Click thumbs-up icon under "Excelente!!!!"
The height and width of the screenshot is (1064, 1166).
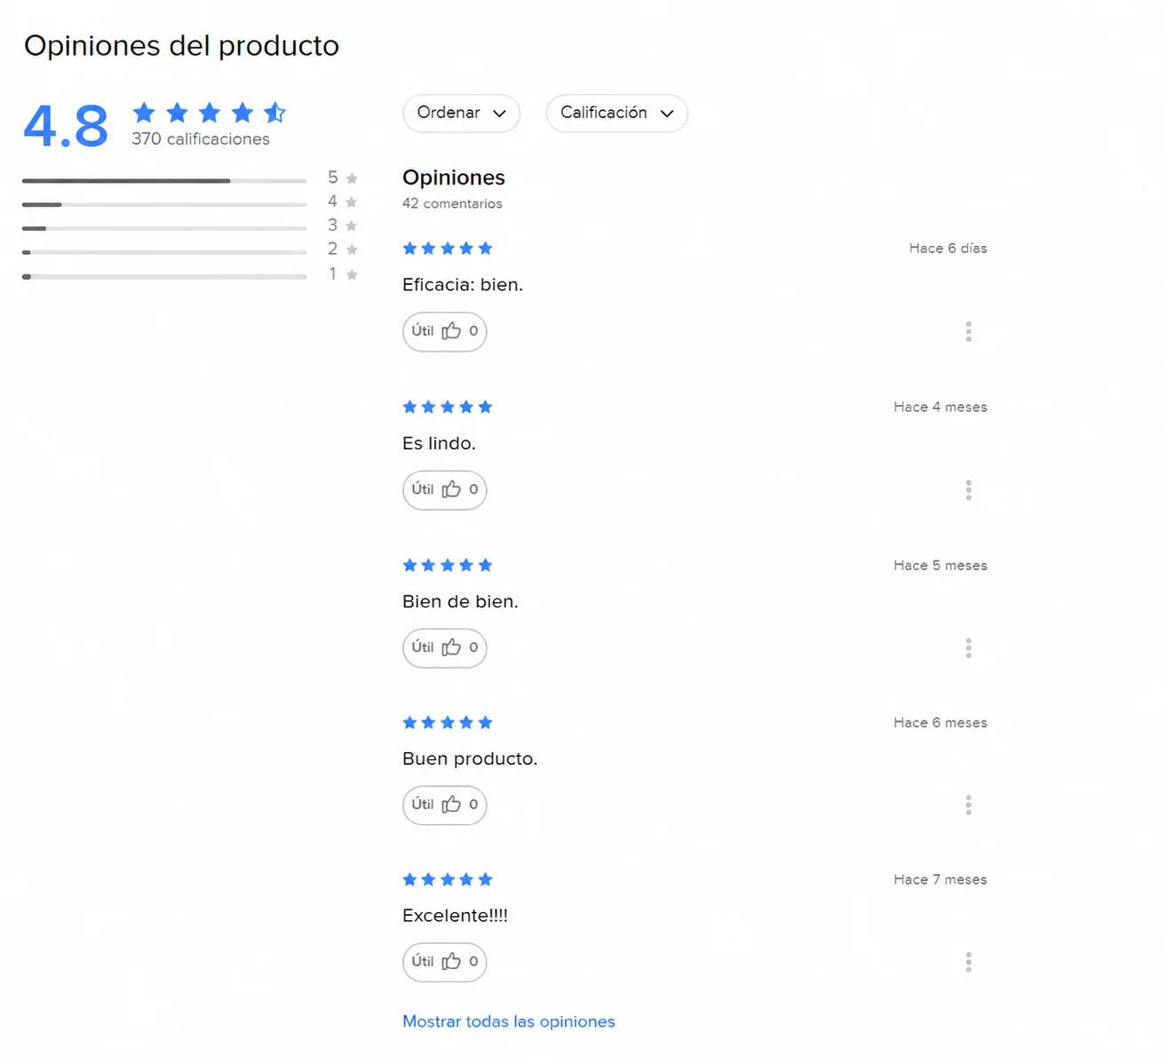coord(451,961)
